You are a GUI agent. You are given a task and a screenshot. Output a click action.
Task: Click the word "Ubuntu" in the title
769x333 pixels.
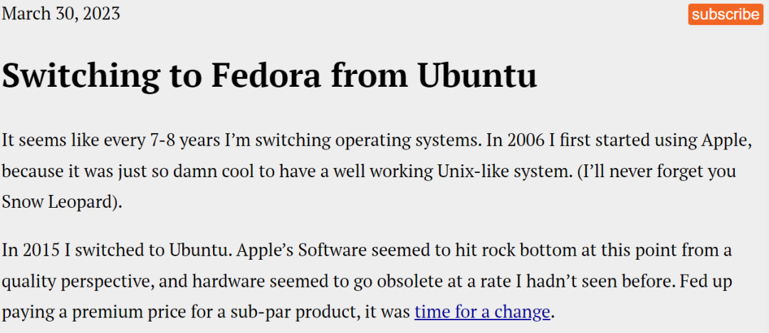478,76
